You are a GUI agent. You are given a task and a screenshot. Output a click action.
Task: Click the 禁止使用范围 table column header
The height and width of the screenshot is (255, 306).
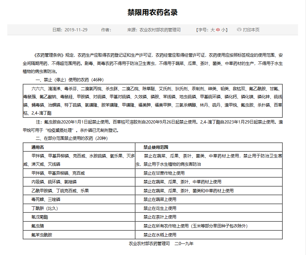tap(156, 147)
